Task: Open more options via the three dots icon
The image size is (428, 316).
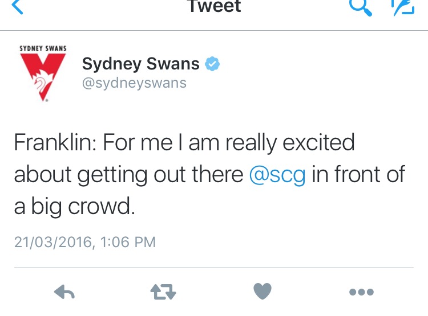Action: [x=361, y=292]
